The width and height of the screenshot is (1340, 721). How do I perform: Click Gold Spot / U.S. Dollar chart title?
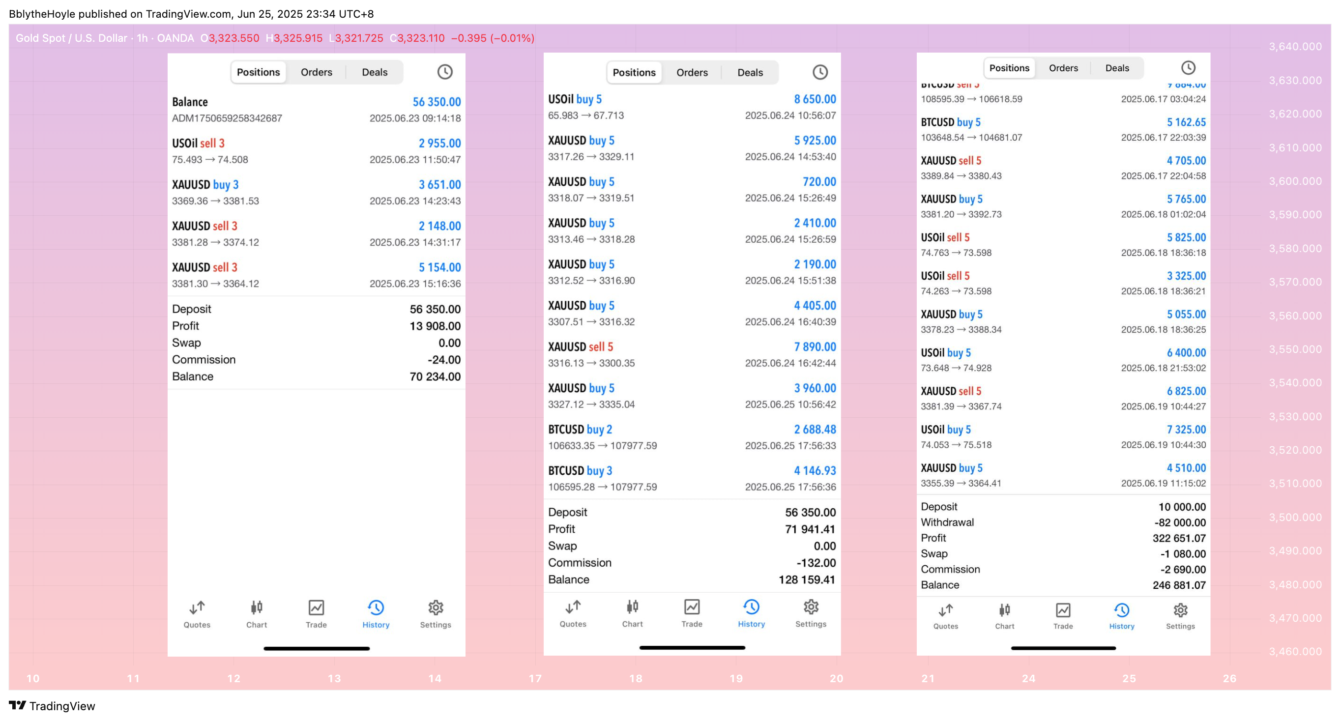(x=71, y=38)
